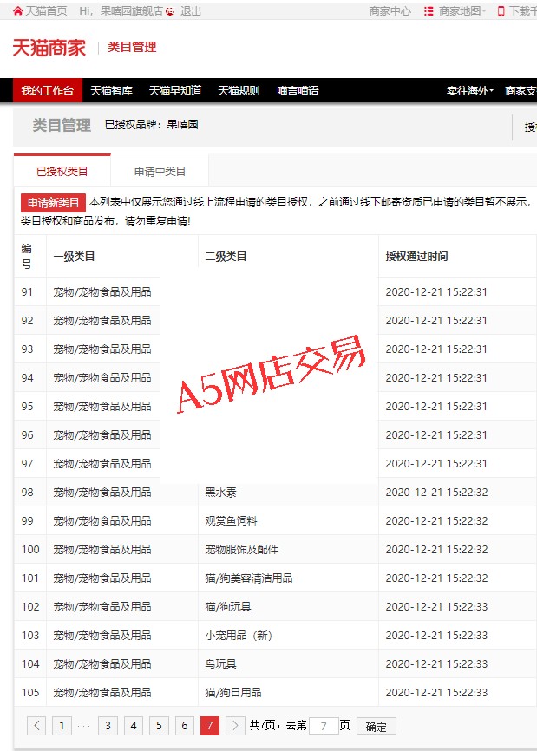Open 商家中心 link
537x751 pixels.
[390, 11]
